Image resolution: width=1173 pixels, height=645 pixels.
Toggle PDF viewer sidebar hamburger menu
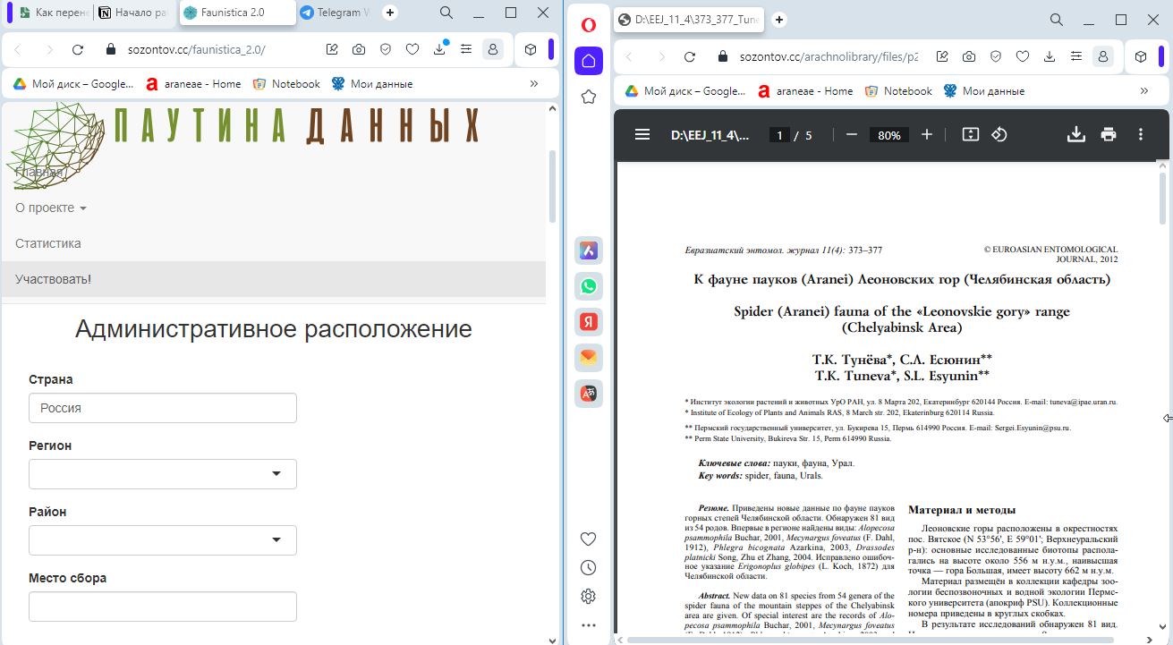(642, 134)
